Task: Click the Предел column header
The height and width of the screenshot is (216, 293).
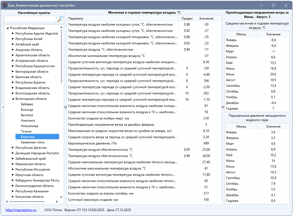Action: [x=187, y=18]
